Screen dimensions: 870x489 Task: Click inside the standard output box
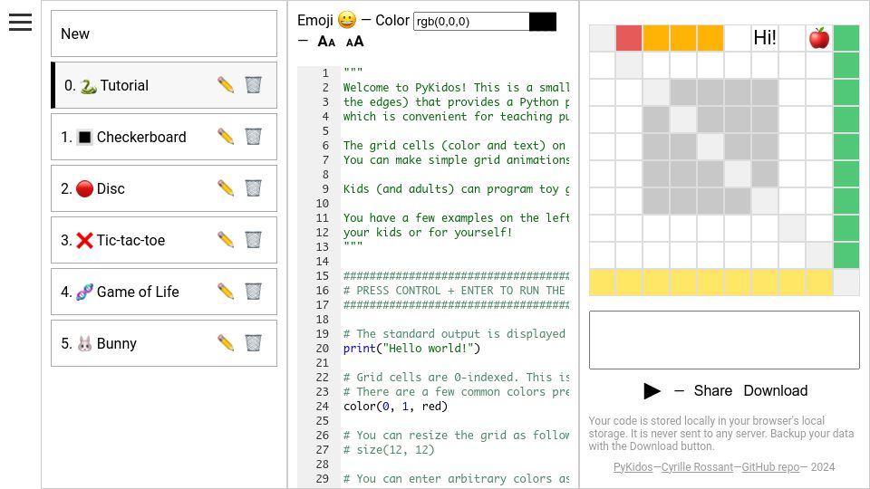724,340
